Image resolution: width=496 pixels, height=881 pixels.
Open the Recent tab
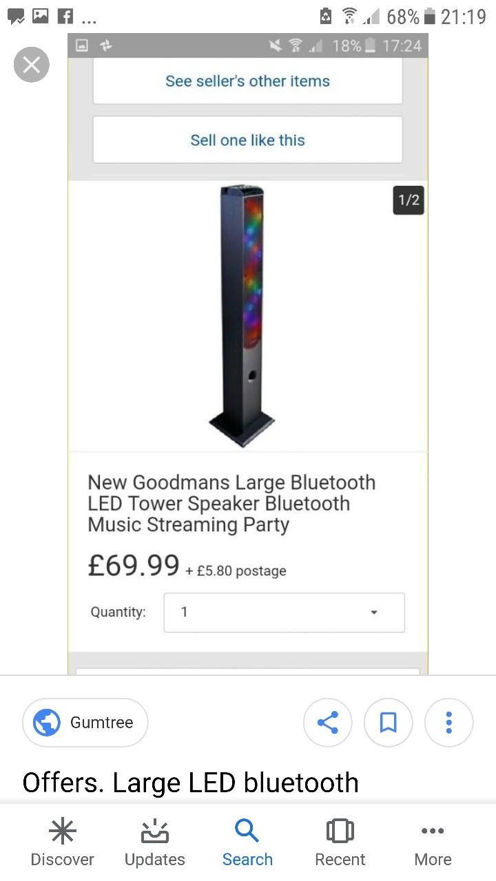pos(340,842)
